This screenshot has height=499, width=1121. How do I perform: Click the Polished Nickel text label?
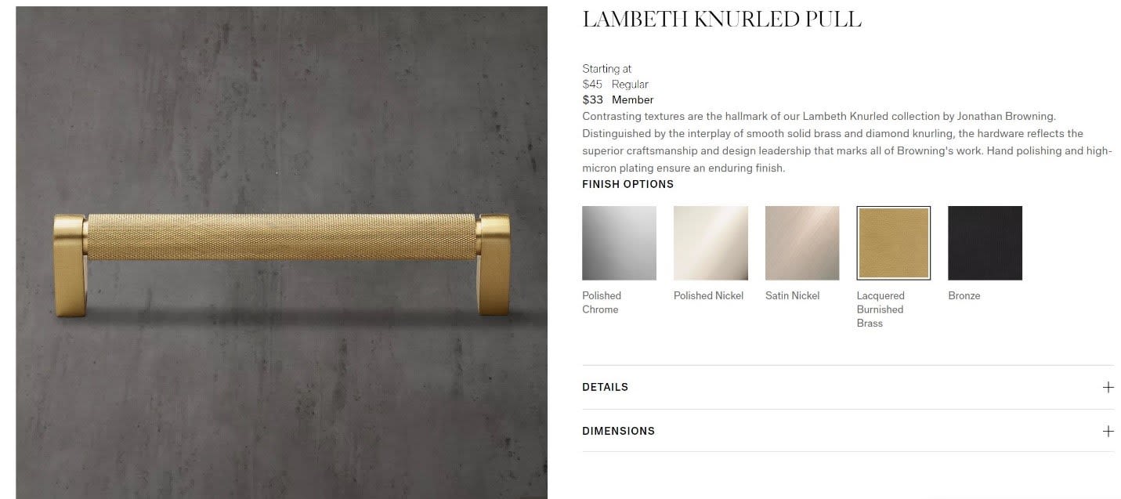pyautogui.click(x=708, y=295)
